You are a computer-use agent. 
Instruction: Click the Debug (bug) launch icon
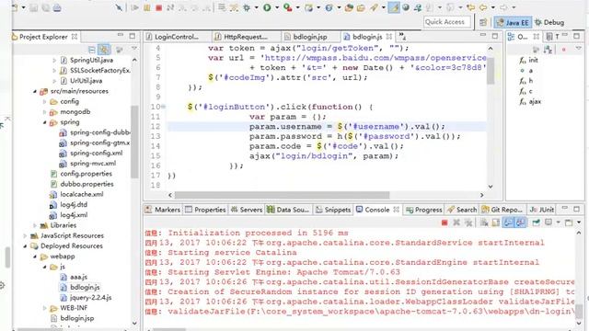point(247,7)
